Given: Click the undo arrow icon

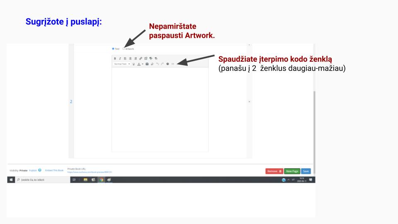Looking at the screenshot, I should [158, 64].
